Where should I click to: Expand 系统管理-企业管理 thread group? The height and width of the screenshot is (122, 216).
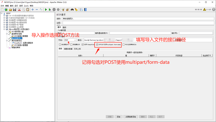(x=4, y=27)
